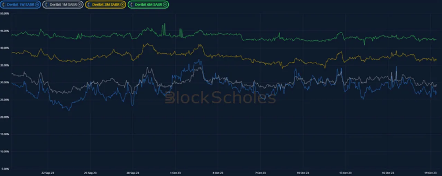Image resolution: width=442 pixels, height=176 pixels.
Task: Click the 25 Sep 23 date label
Action: click(x=90, y=173)
